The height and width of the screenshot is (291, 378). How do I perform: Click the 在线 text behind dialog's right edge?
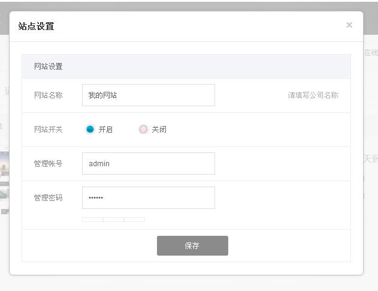(371, 53)
